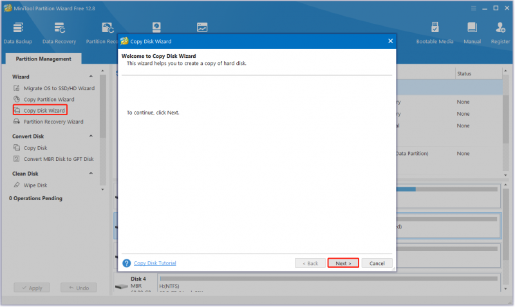
Task: Click the Copy Disk Tutorial help icon
Action: [x=126, y=263]
